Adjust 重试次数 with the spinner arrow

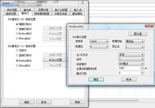(x=142, y=73)
